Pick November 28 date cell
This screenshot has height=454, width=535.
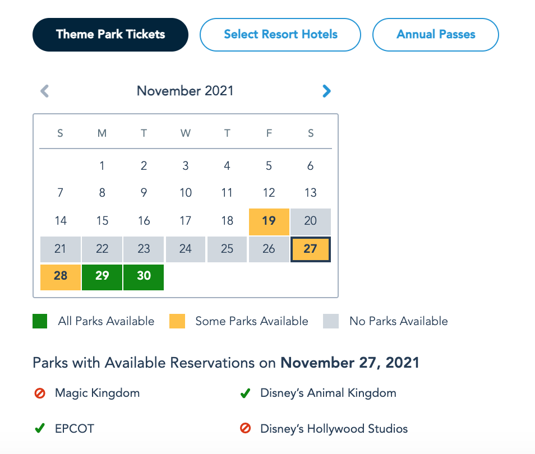[61, 276]
